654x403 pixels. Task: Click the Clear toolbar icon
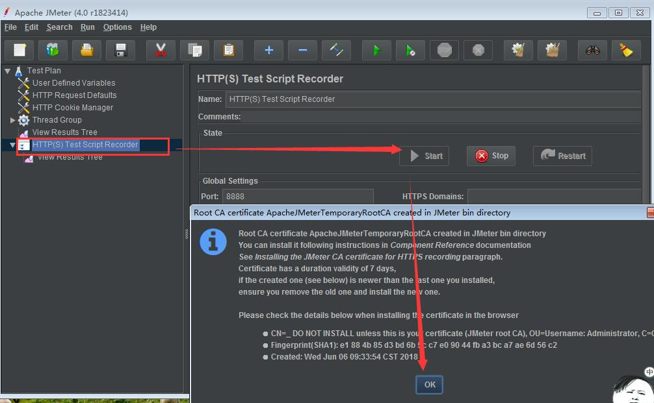coord(518,51)
